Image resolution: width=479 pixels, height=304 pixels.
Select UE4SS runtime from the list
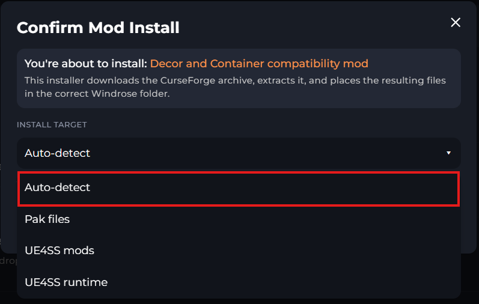click(x=66, y=282)
